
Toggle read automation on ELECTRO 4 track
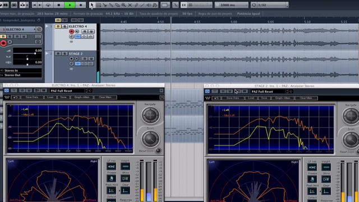(85, 31)
